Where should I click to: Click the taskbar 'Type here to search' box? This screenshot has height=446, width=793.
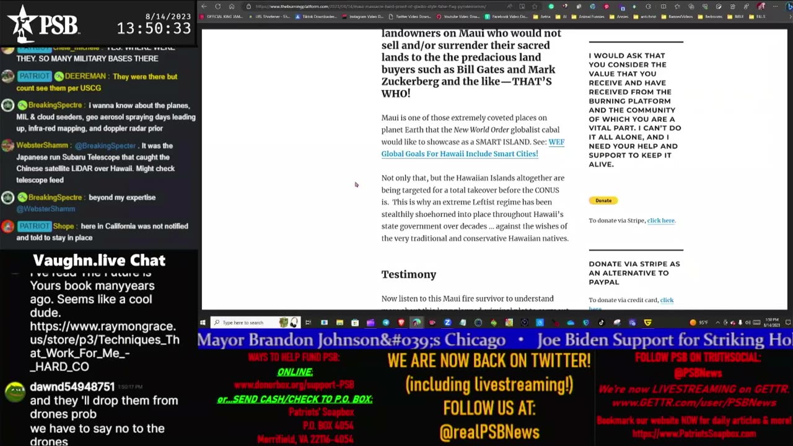[255, 322]
